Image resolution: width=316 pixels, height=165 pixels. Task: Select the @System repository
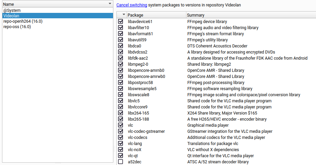(x=12, y=11)
